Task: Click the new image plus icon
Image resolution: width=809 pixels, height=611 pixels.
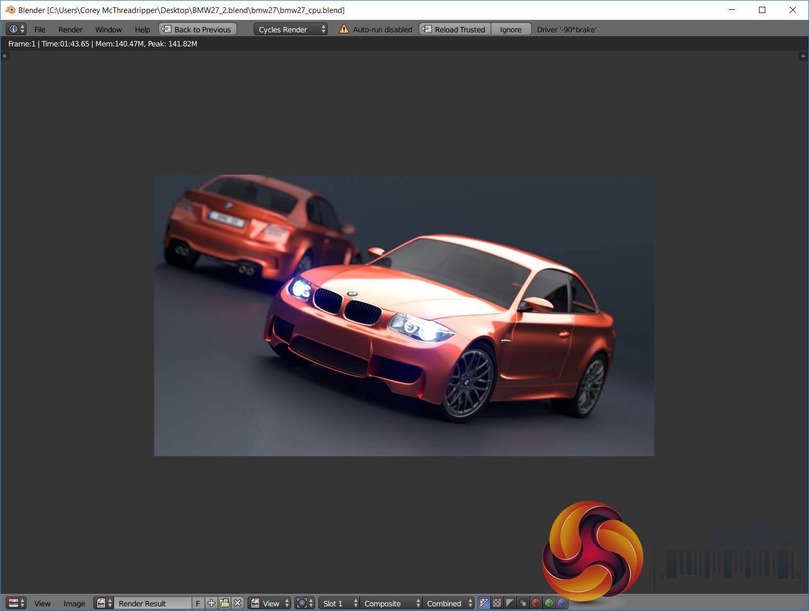Action: point(211,603)
